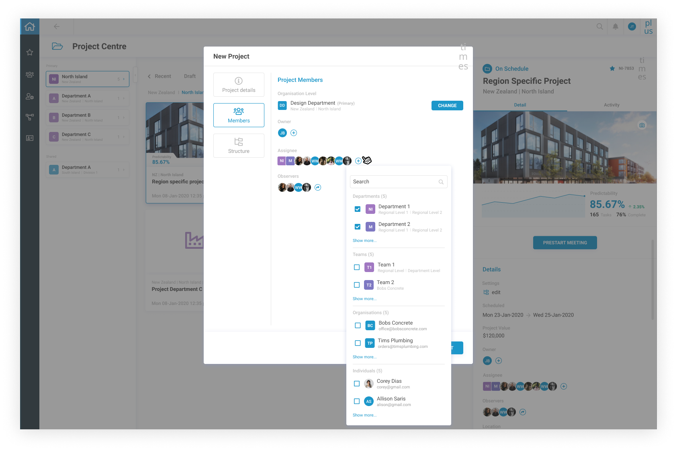Expand shared Department A South Island row

point(124,170)
